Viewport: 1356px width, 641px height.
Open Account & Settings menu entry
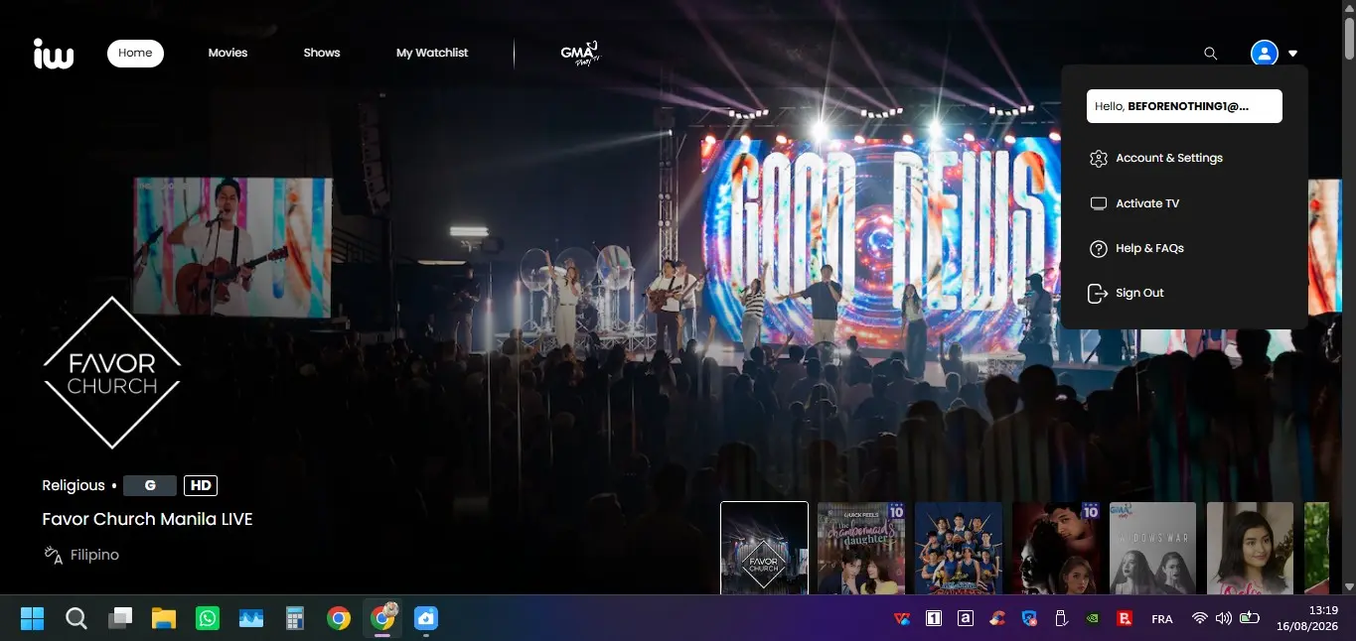1168,158
